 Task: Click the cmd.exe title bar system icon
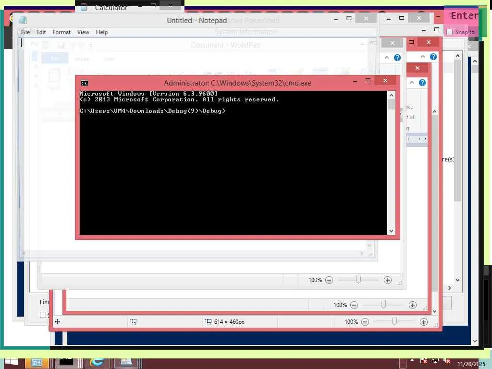pyautogui.click(x=85, y=83)
